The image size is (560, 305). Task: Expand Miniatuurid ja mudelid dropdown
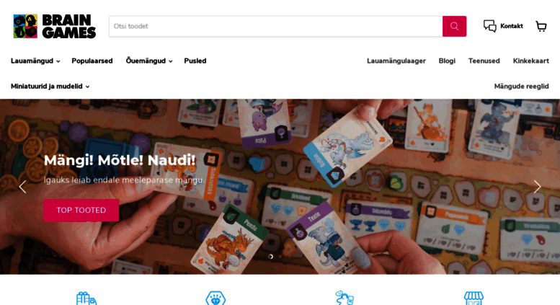(x=50, y=87)
